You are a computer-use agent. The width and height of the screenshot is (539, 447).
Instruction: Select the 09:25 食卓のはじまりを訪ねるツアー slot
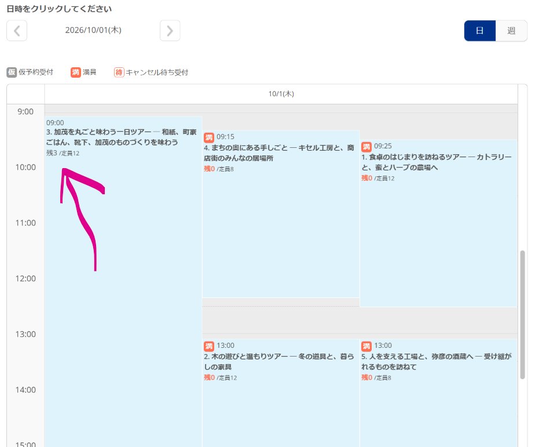[438, 223]
